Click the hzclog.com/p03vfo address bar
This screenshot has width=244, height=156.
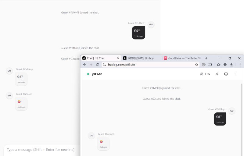click(x=149, y=65)
